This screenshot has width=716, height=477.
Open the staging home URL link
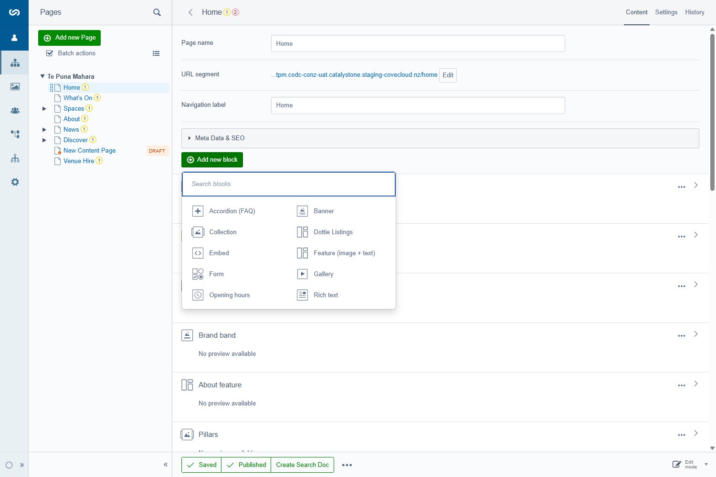click(354, 74)
